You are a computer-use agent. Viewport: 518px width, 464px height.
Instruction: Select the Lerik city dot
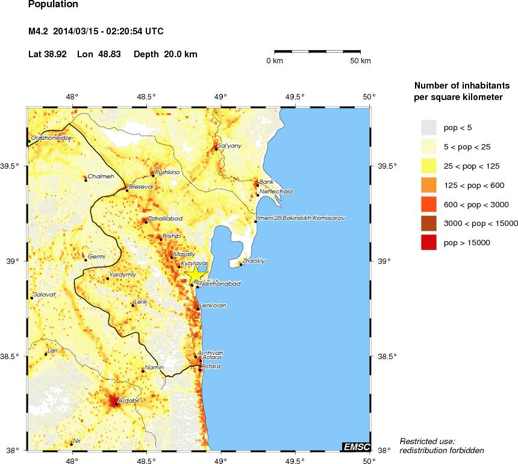(133, 305)
